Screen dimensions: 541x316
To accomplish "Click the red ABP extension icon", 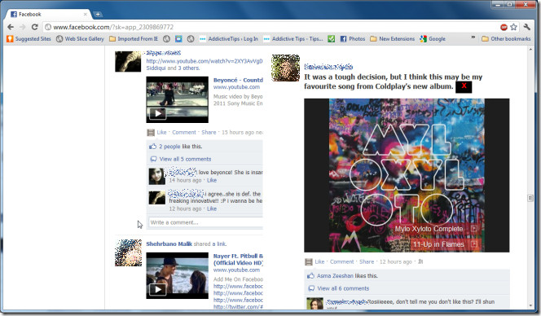I will [x=504, y=27].
